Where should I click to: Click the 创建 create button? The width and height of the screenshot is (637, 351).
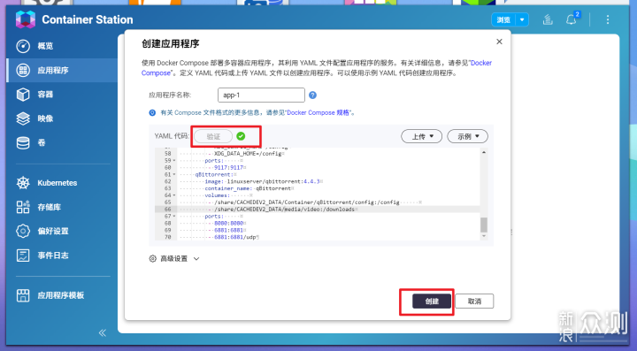(x=432, y=301)
